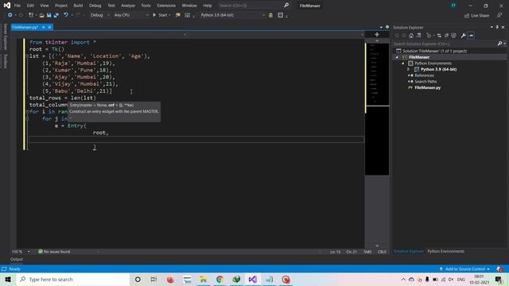Click the Navigate Backward toolbar icon
509x286 pixels.
[10, 15]
